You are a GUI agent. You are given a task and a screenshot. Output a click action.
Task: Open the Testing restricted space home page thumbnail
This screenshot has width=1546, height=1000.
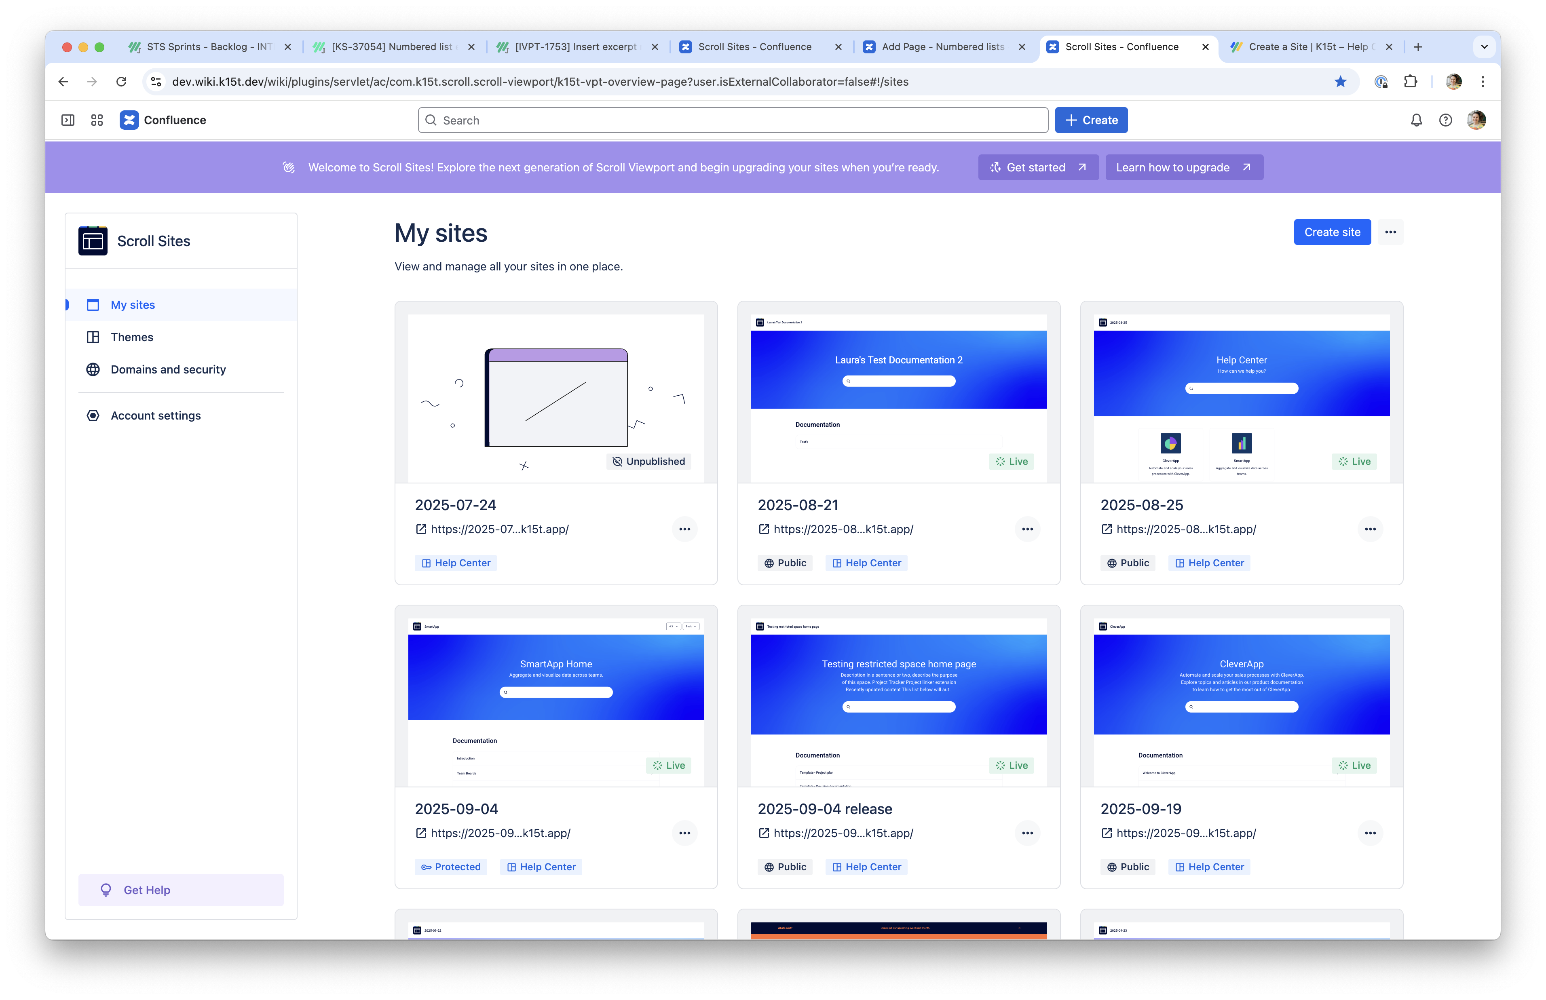point(899,703)
